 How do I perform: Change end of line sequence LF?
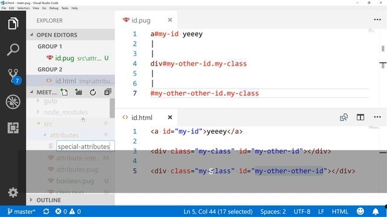321,212
